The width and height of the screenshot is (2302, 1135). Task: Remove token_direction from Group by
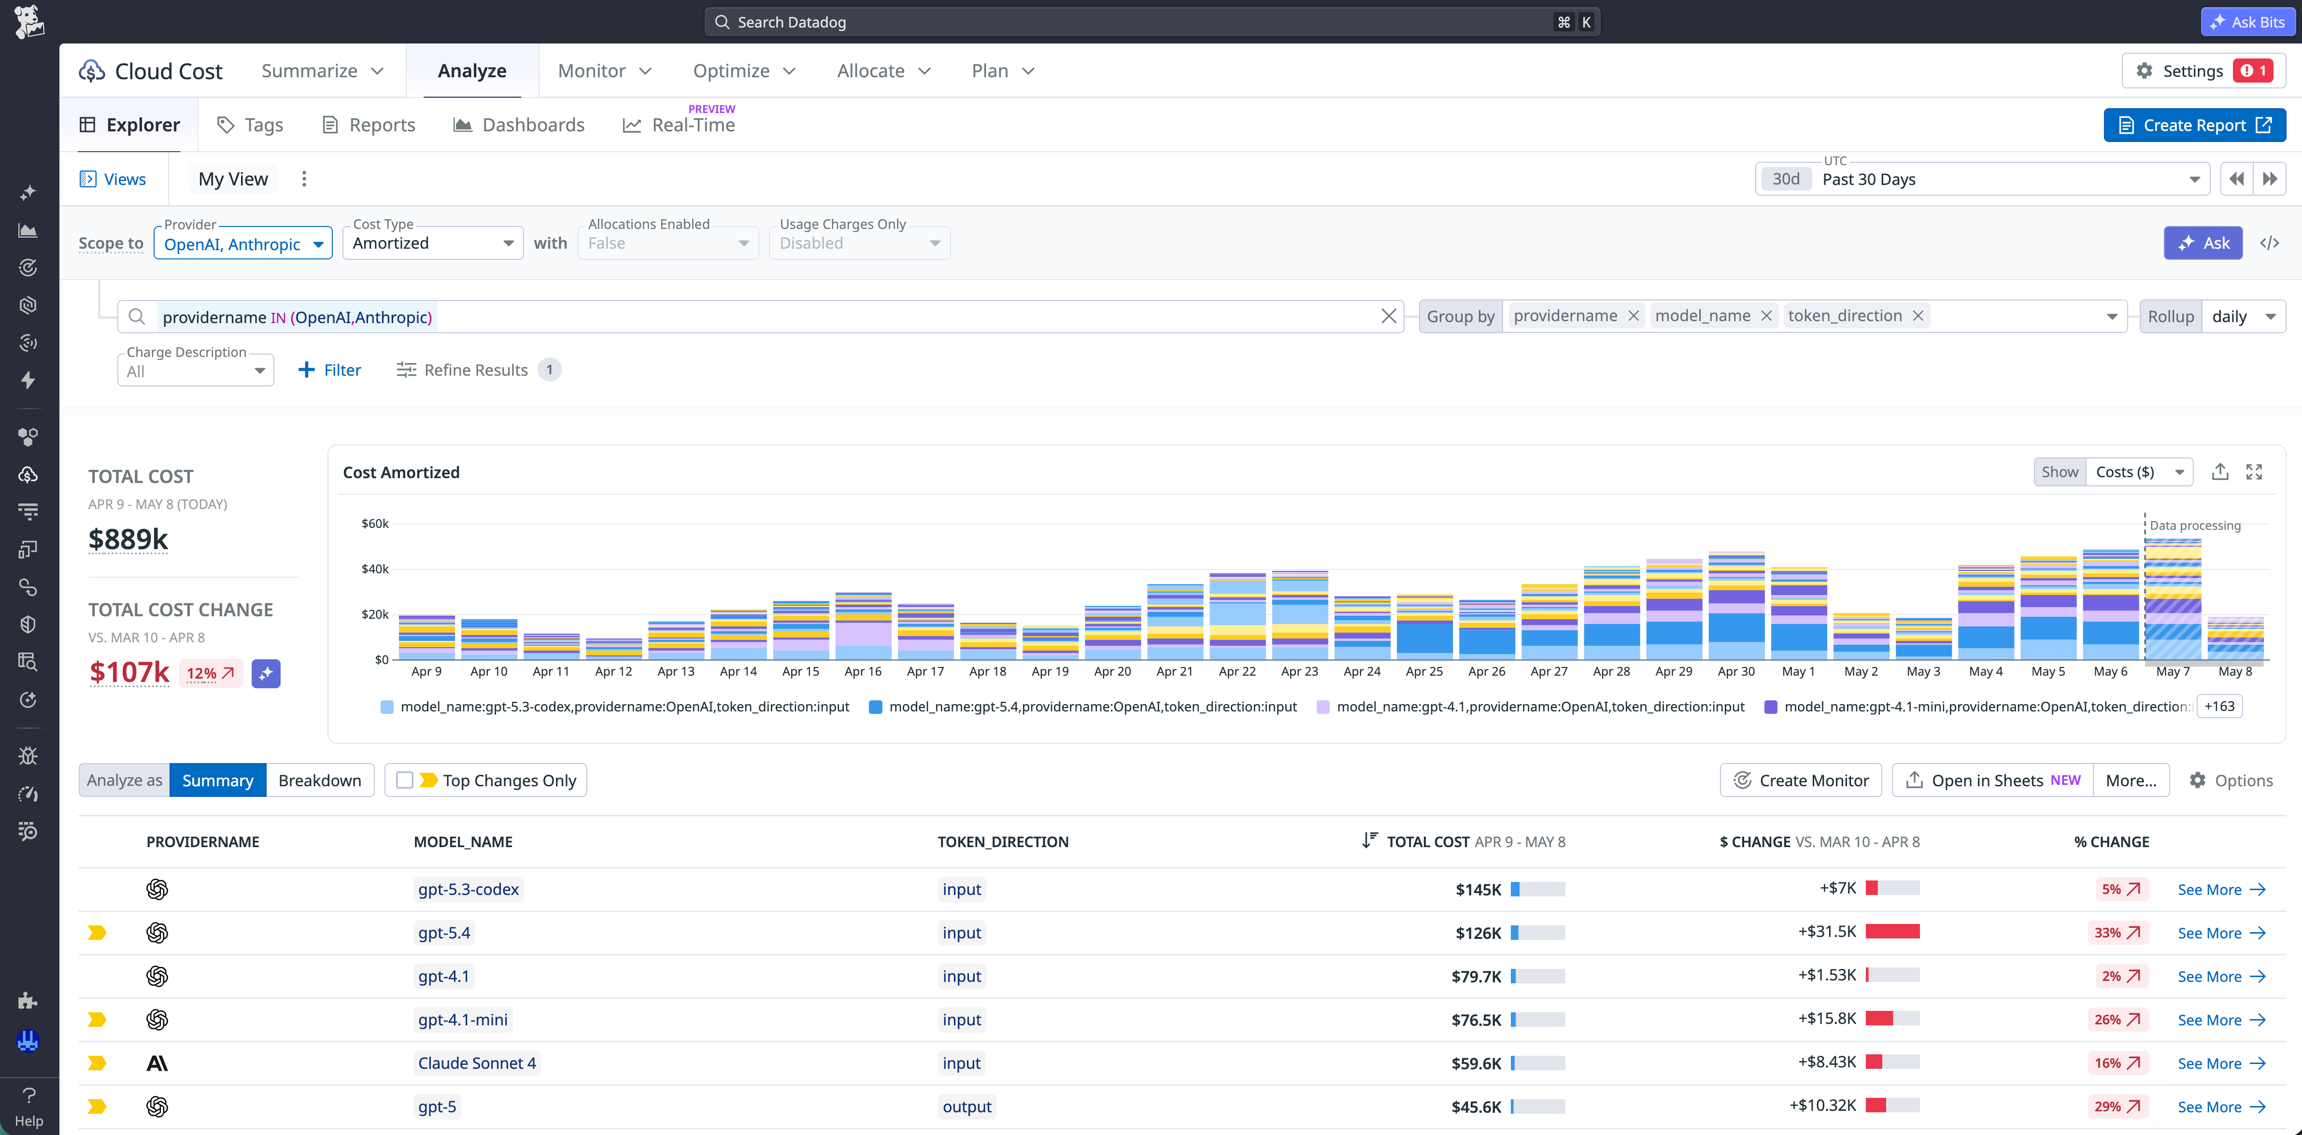click(1918, 316)
